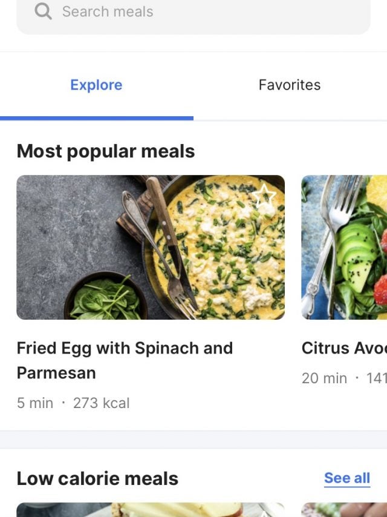The image size is (387, 517).
Task: Click the 20 min cooking time label
Action: 325,378
